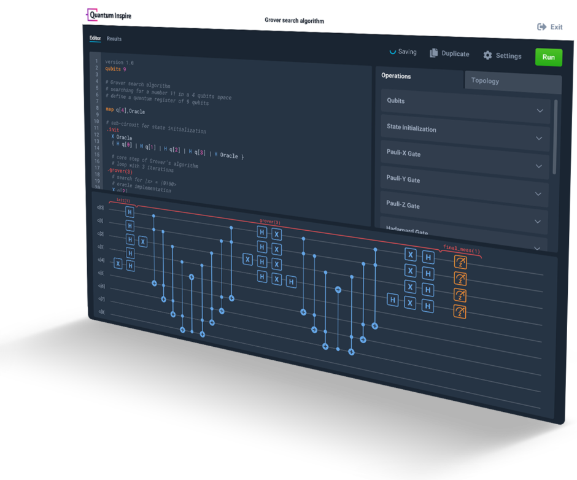
Task: Select the Operations tab
Action: point(396,76)
